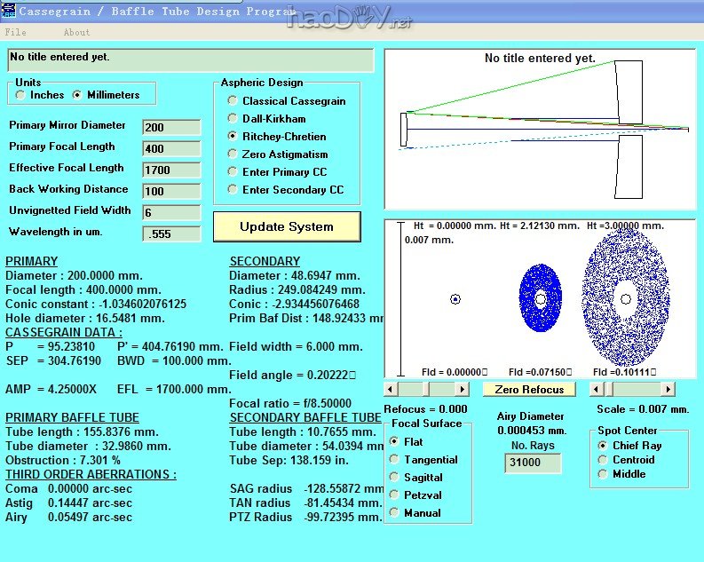Click right arrow of scale scrollbar
Image resolution: width=704 pixels, height=562 pixels.
[668, 389]
